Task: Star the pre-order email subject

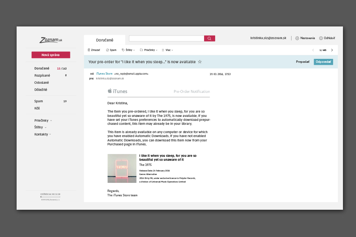Action: [200, 62]
